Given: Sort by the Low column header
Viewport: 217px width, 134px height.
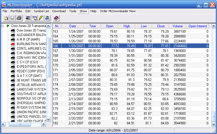Looking at the screenshot, I should [144, 26].
